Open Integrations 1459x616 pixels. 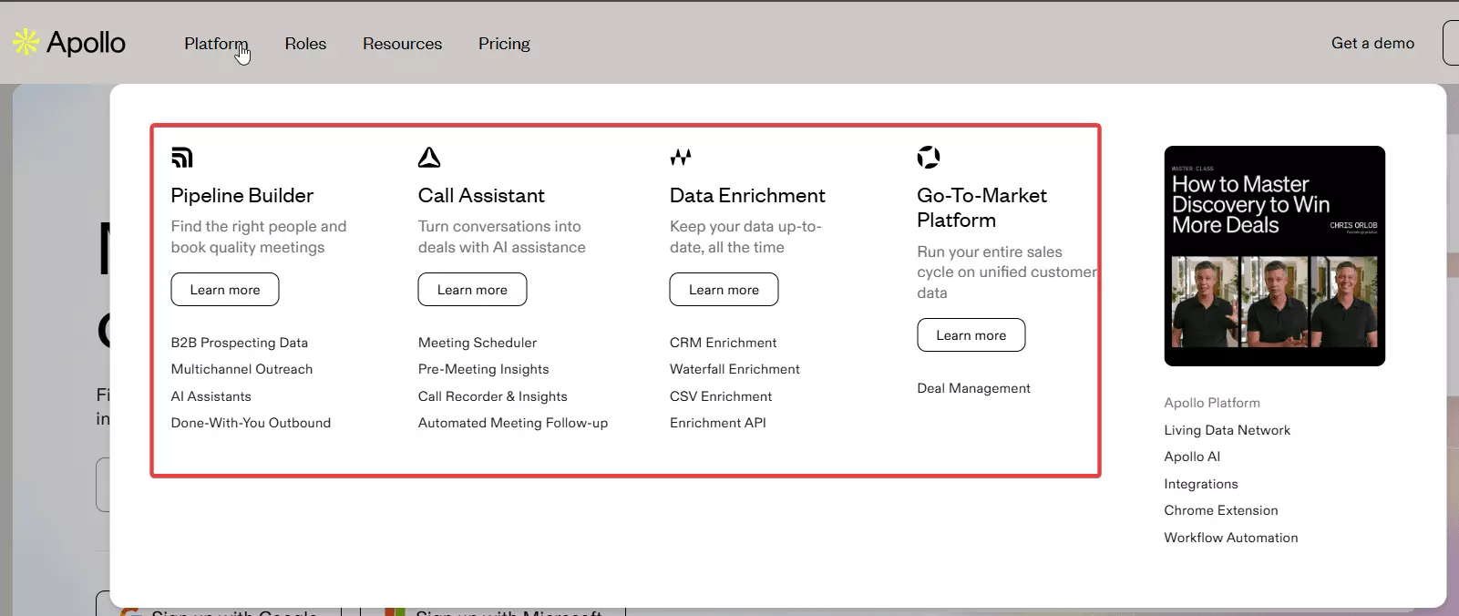point(1201,484)
